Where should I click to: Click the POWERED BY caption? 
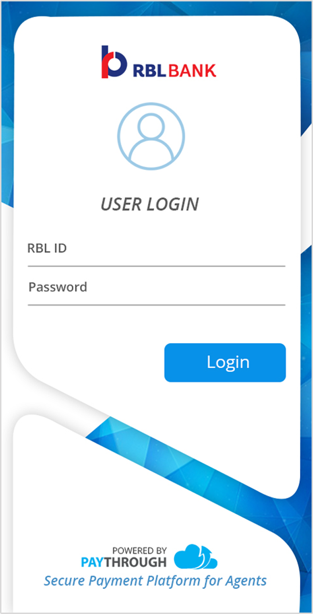point(139,550)
